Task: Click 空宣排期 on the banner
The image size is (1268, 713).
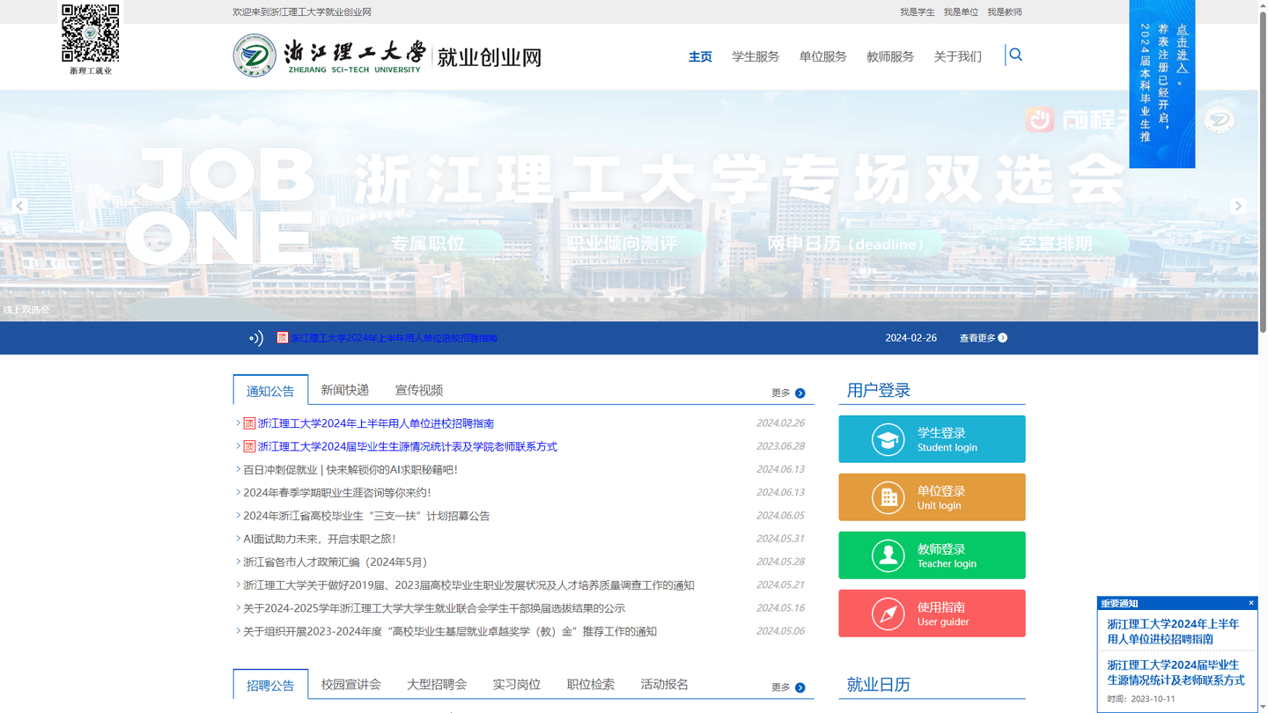Action: [1055, 244]
